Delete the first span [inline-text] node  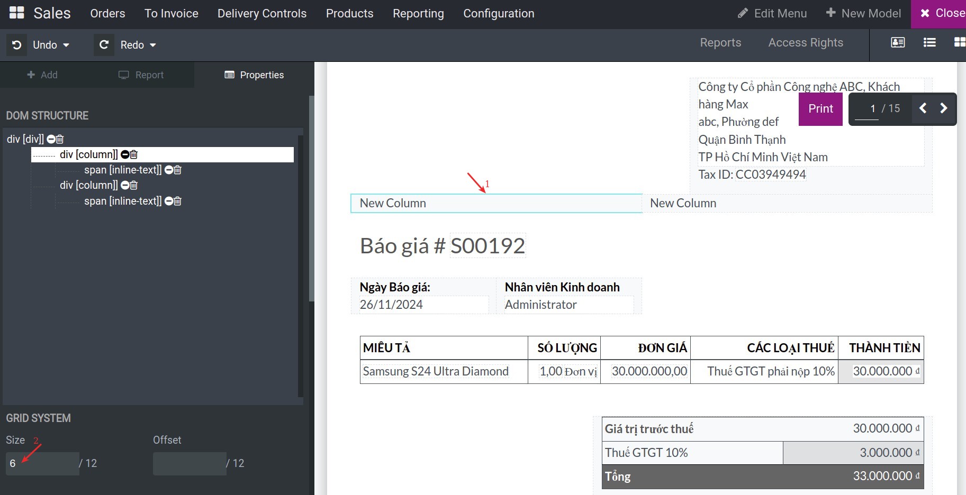[178, 170]
